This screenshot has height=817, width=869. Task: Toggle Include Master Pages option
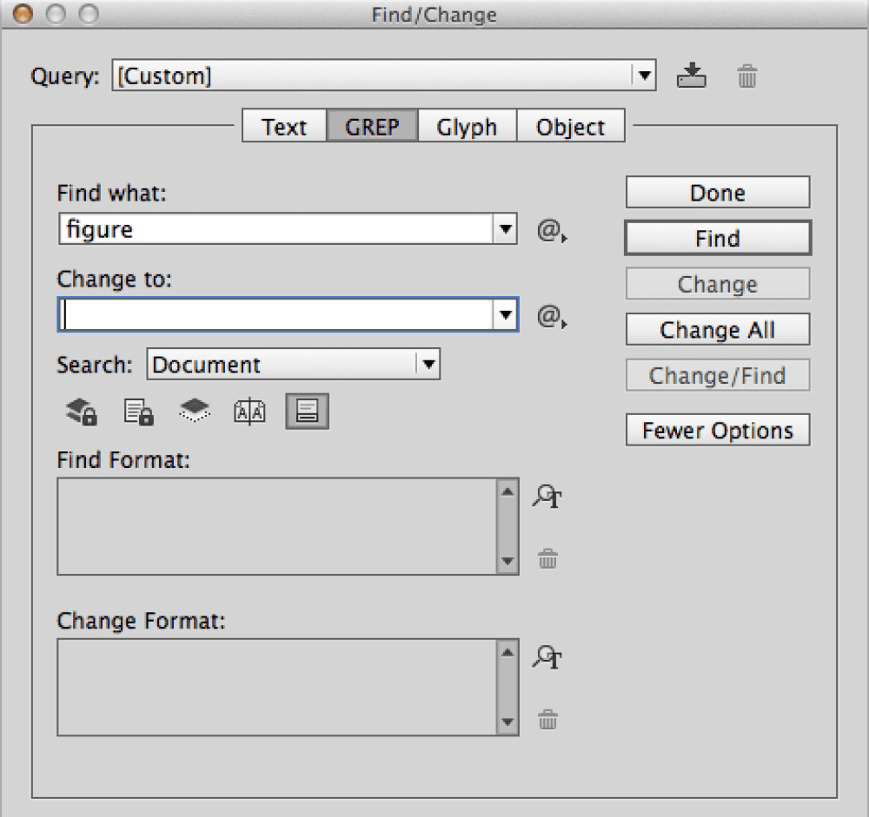click(249, 412)
